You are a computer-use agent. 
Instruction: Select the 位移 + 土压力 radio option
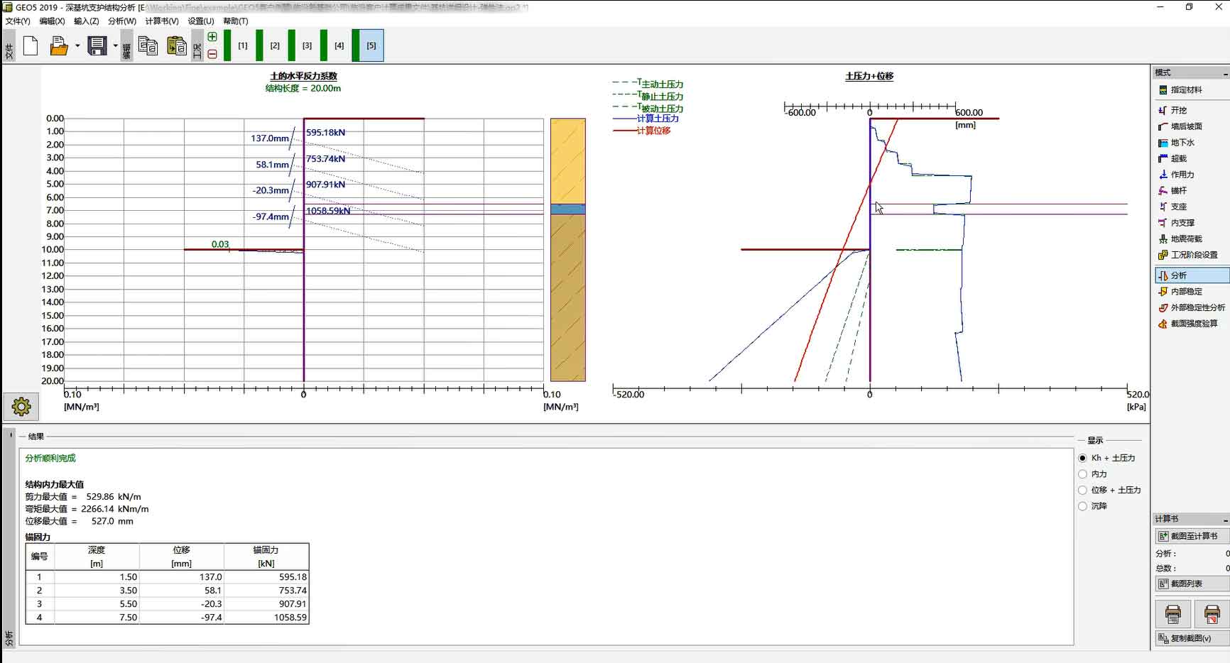pos(1083,491)
